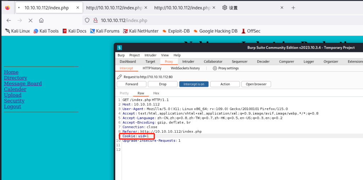Click the Logout link
The image size is (363, 180).
pos(12,106)
